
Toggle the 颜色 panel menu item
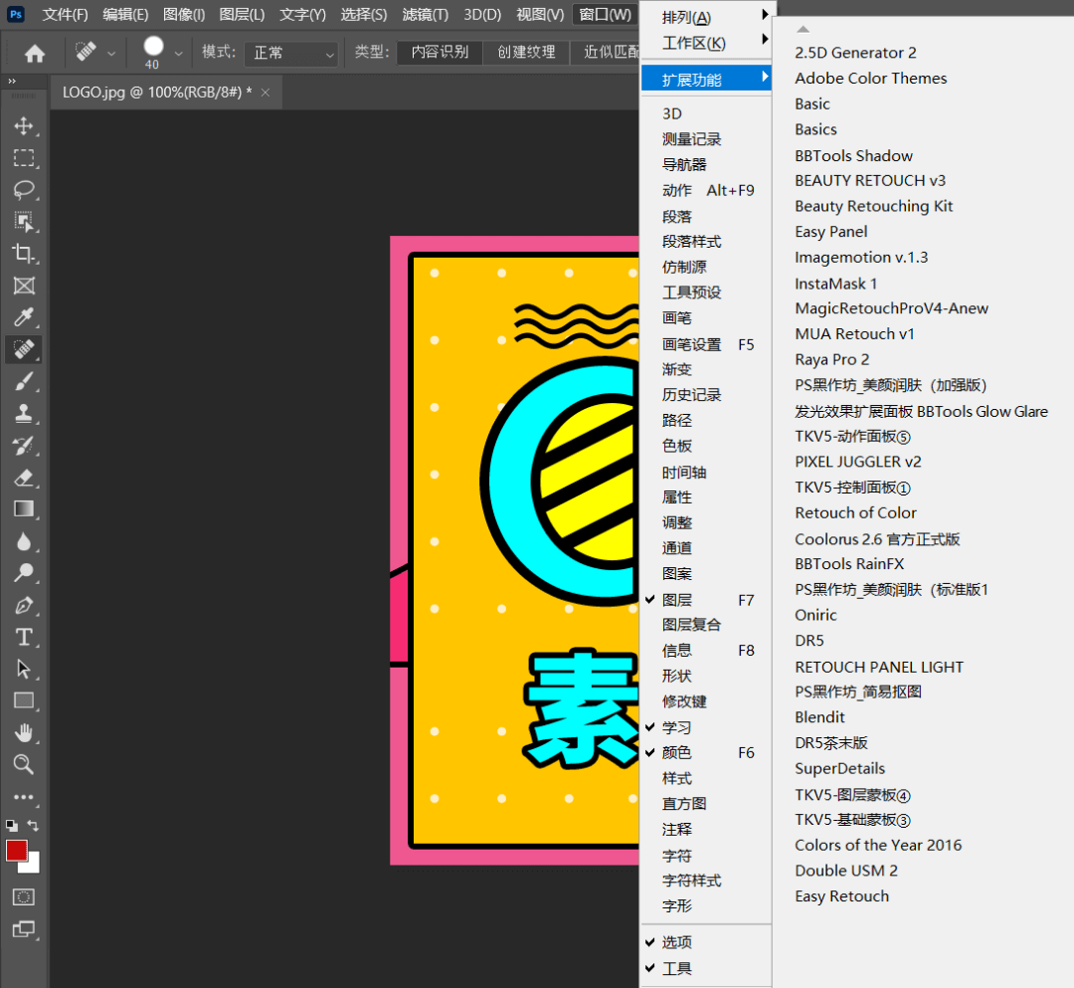point(677,753)
